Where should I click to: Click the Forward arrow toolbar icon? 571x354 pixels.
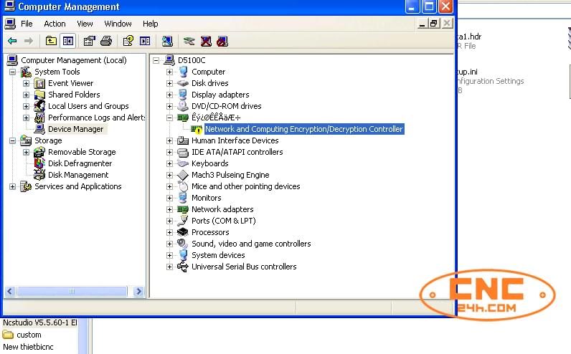pyautogui.click(x=29, y=41)
